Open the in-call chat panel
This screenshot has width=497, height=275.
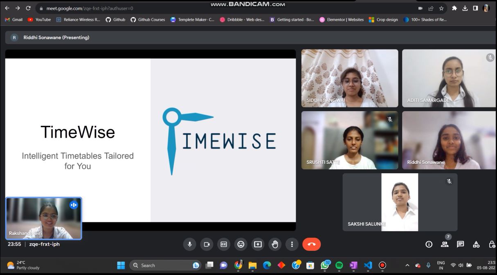[x=460, y=244]
